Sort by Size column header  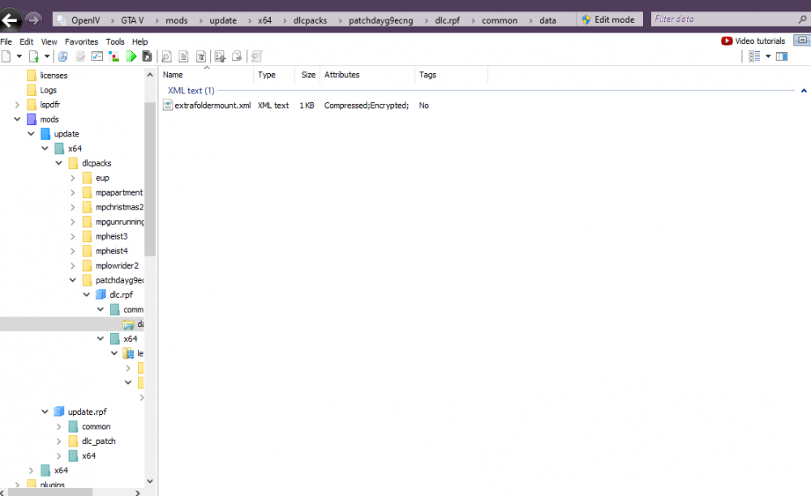(x=307, y=75)
